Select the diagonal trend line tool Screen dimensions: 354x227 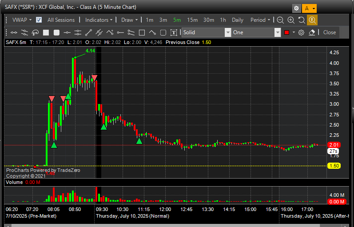tap(88, 32)
